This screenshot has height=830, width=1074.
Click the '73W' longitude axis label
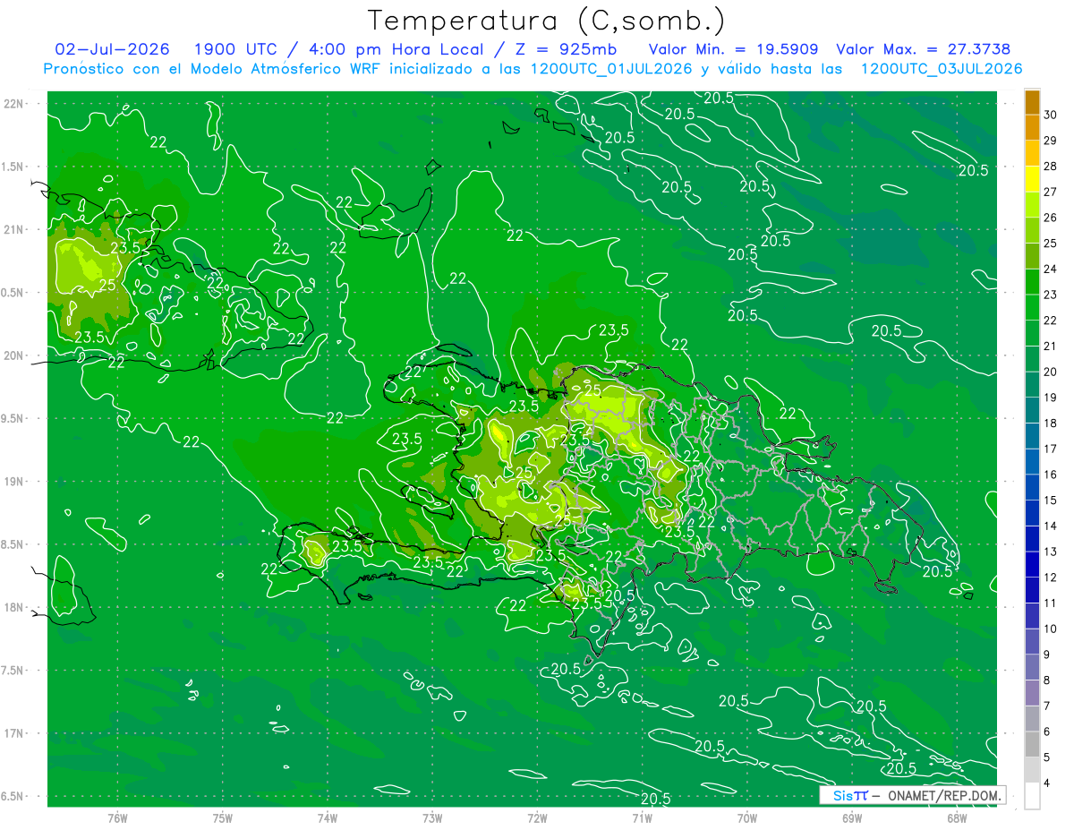pyautogui.click(x=432, y=818)
